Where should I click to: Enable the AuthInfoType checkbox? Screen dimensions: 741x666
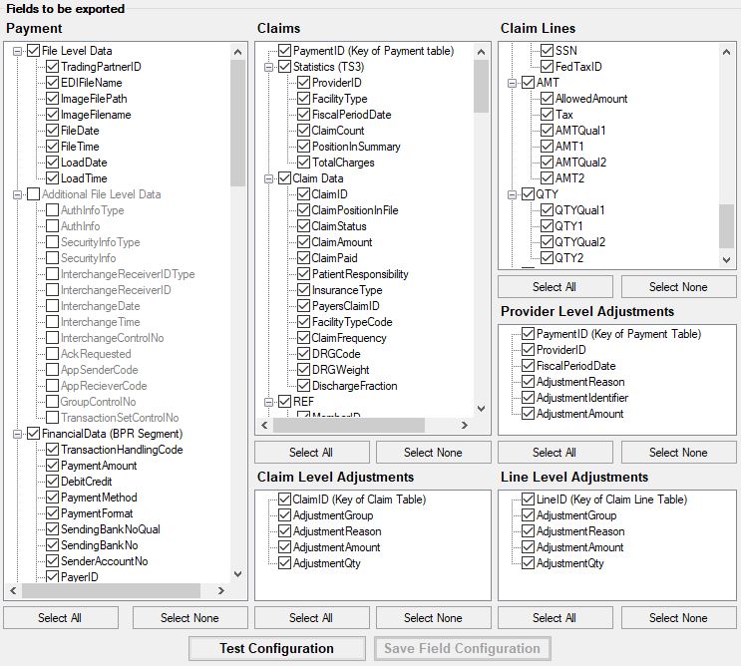tap(52, 210)
